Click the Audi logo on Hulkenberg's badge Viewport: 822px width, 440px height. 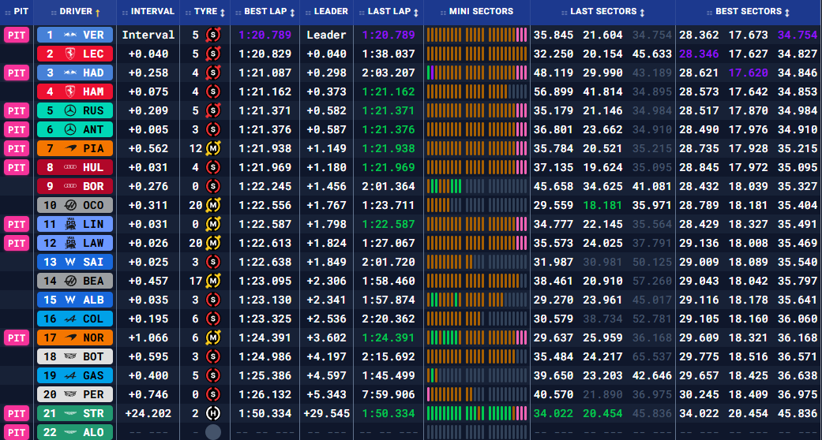tap(70, 167)
